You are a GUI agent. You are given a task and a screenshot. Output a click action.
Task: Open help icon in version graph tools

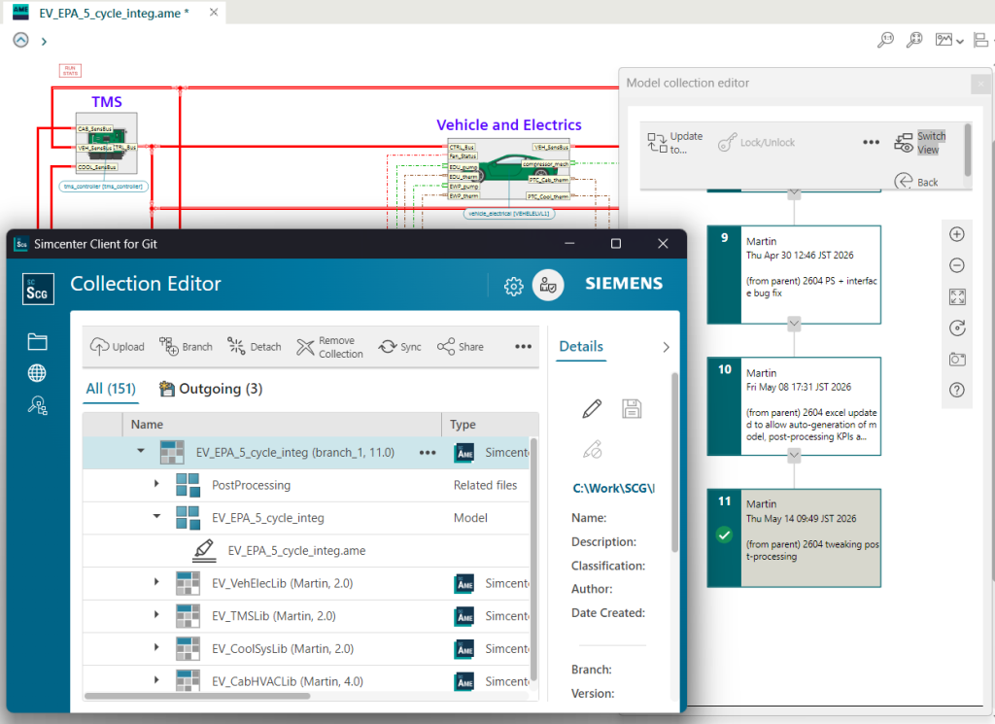coord(957,390)
